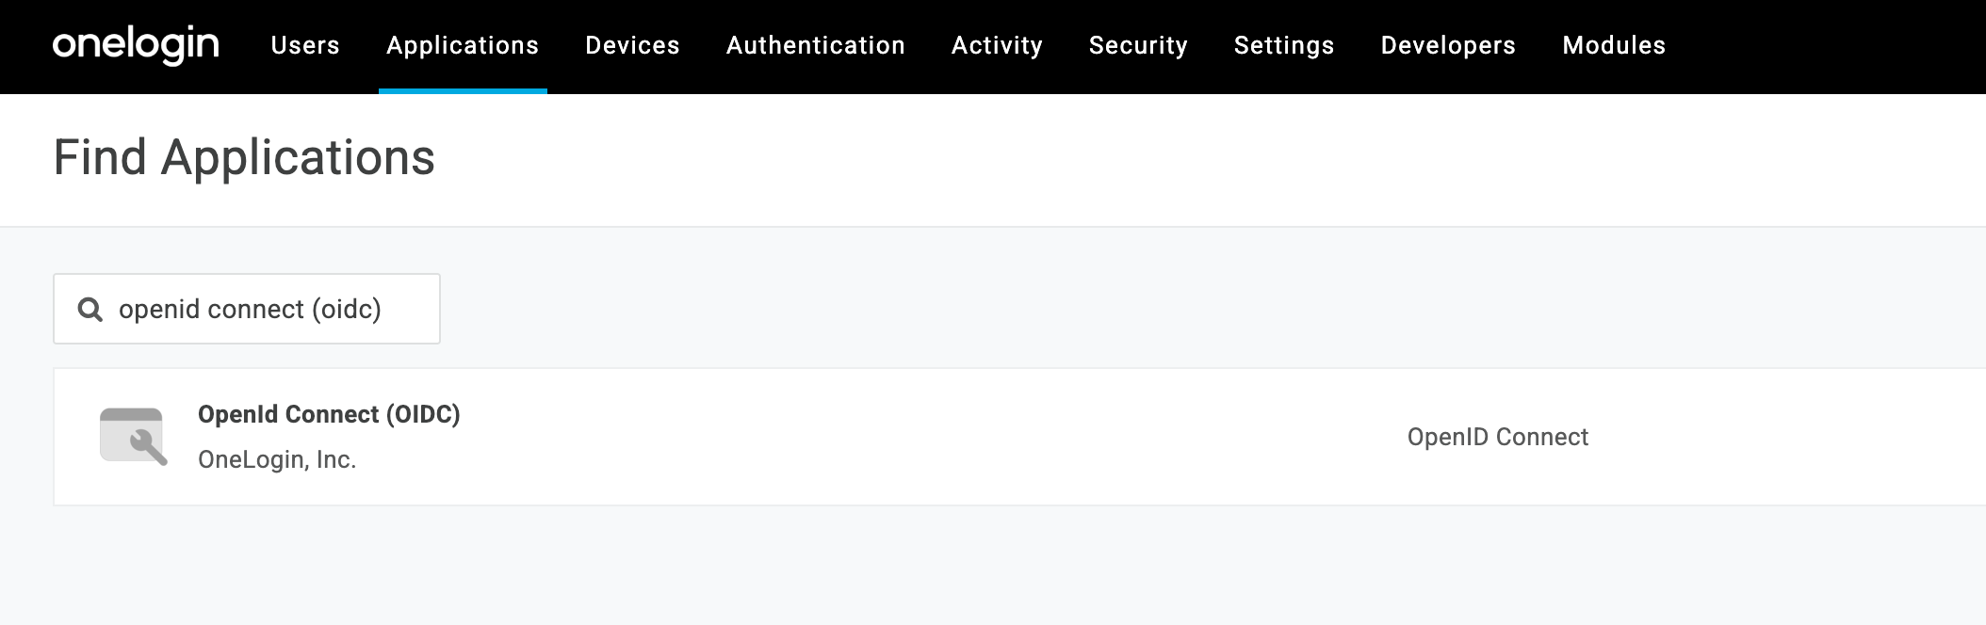Click the search text openid connect (oidc)
Image resolution: width=1986 pixels, height=625 pixels.
click(x=251, y=307)
